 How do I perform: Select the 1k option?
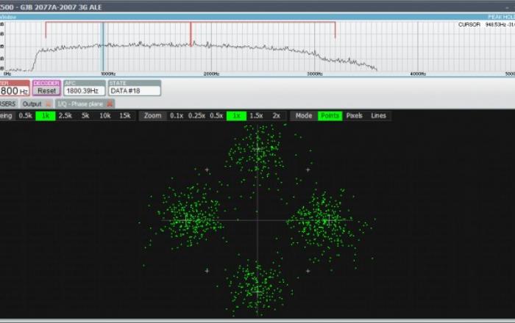45,116
